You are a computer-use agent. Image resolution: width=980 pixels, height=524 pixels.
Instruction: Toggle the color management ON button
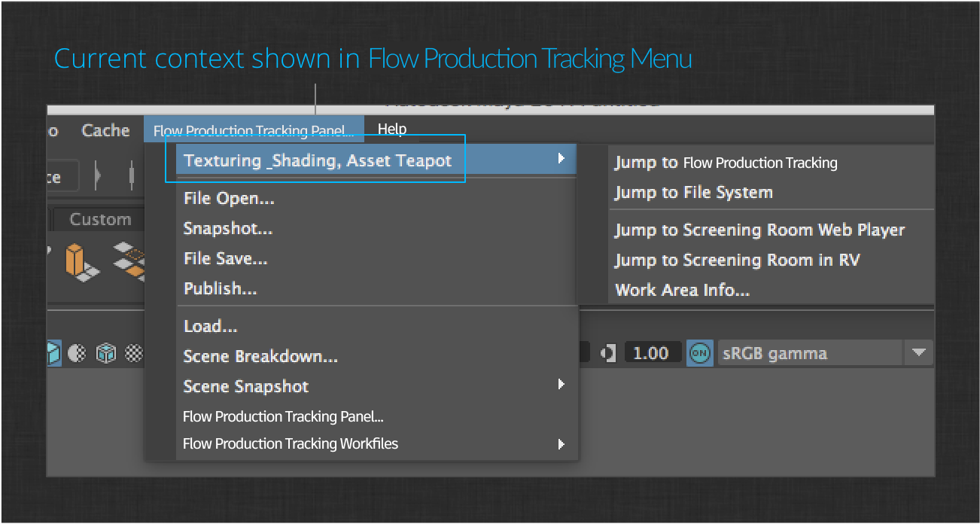[x=699, y=353]
